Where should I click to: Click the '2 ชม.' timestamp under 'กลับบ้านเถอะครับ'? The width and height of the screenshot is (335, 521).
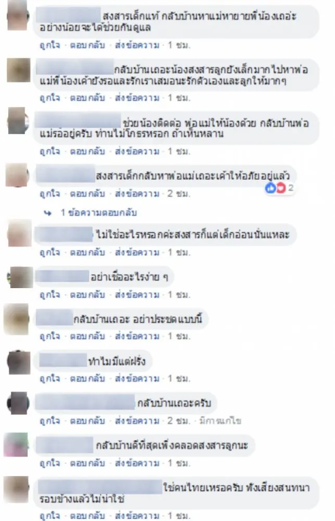179,420
